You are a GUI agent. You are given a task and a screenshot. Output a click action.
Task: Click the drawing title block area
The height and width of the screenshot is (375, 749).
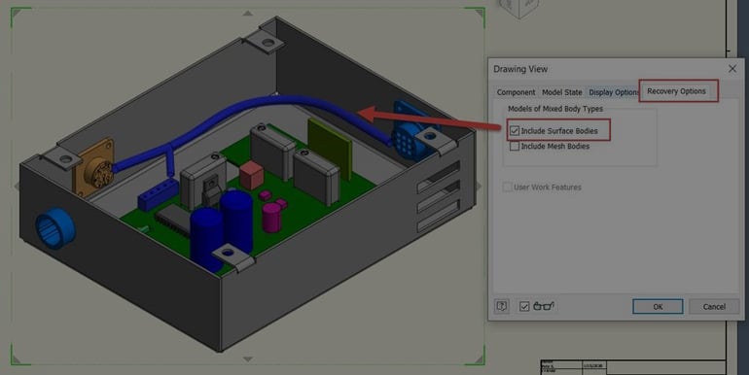tap(633, 367)
